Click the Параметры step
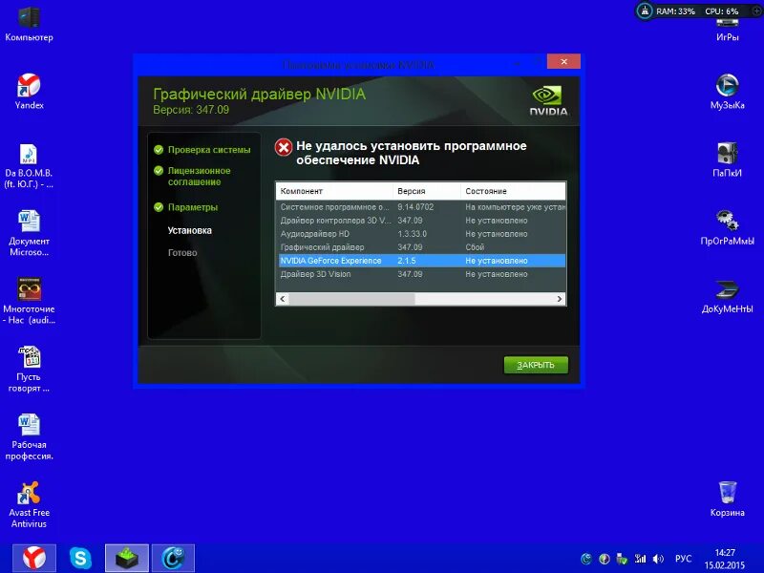 click(x=193, y=207)
